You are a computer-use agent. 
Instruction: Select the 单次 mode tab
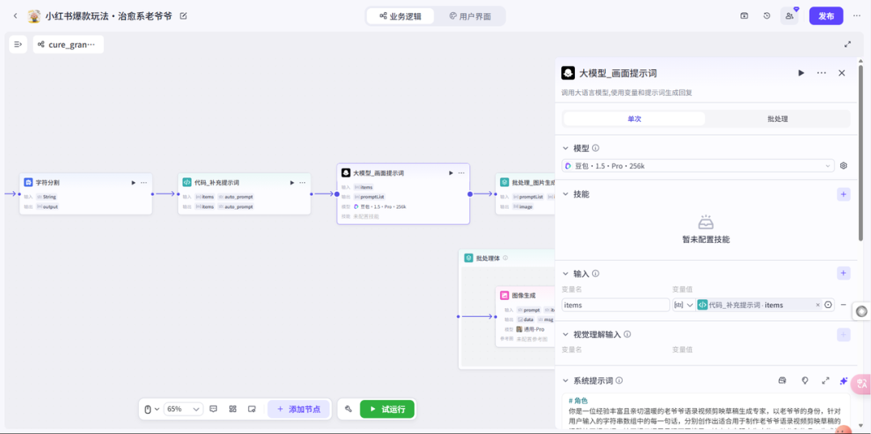click(635, 119)
